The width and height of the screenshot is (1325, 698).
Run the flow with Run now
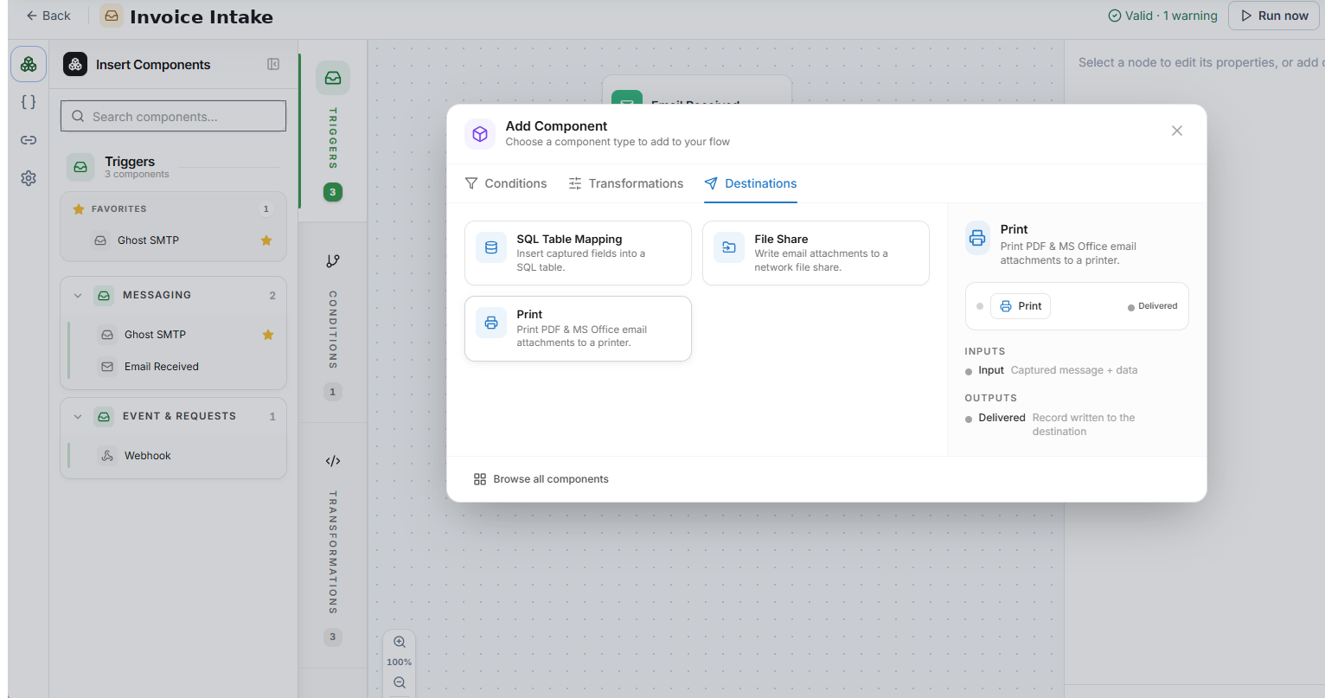[1274, 16]
